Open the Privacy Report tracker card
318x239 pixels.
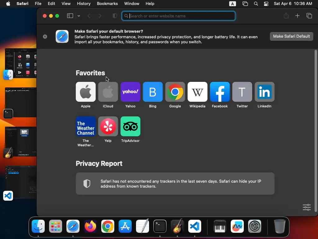coord(175,184)
